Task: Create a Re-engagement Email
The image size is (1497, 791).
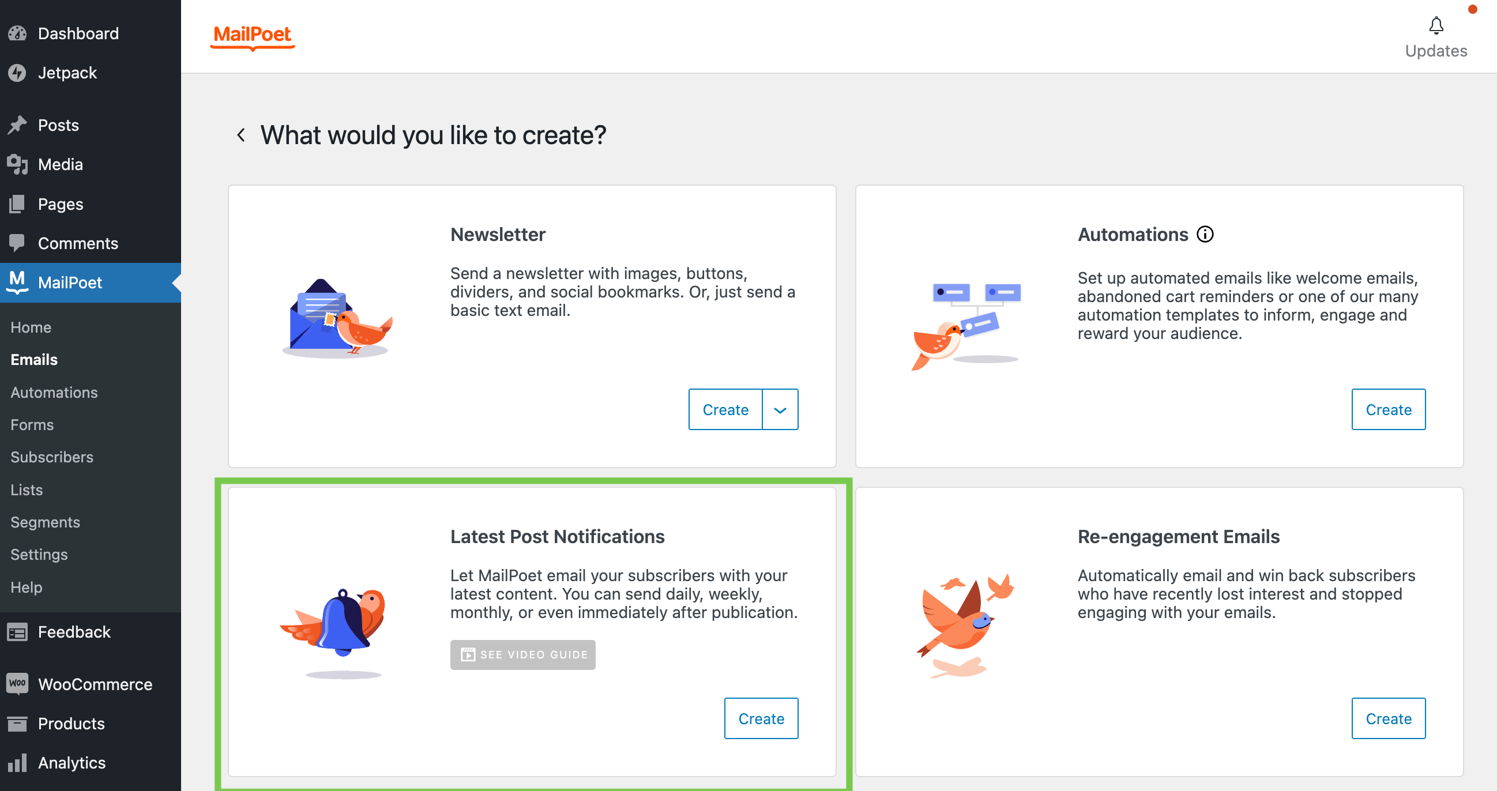Action: (x=1388, y=718)
